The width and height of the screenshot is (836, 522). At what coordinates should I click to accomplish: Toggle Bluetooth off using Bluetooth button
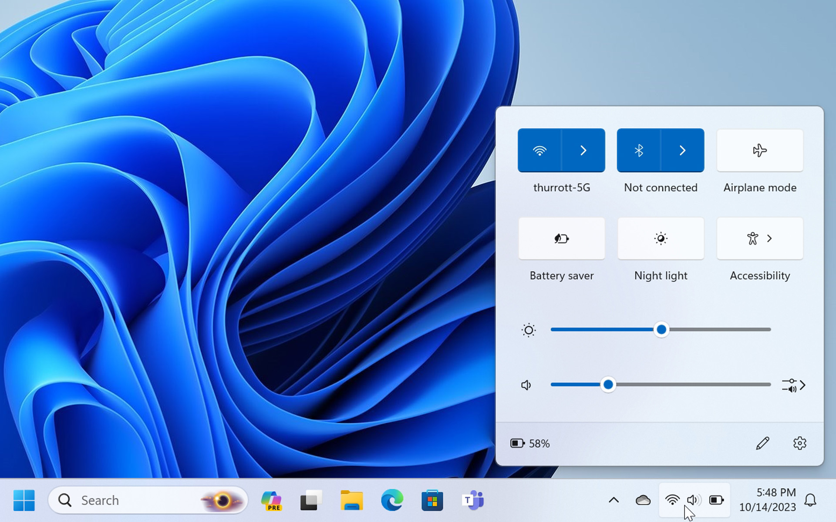tap(639, 151)
